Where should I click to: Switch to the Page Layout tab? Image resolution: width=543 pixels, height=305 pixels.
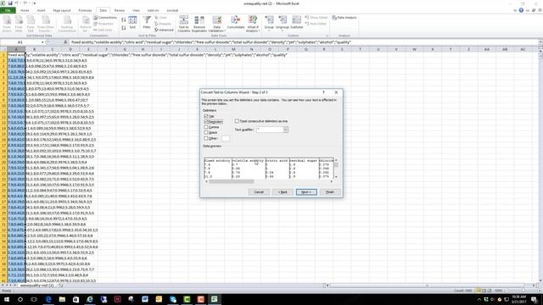pyautogui.click(x=62, y=10)
